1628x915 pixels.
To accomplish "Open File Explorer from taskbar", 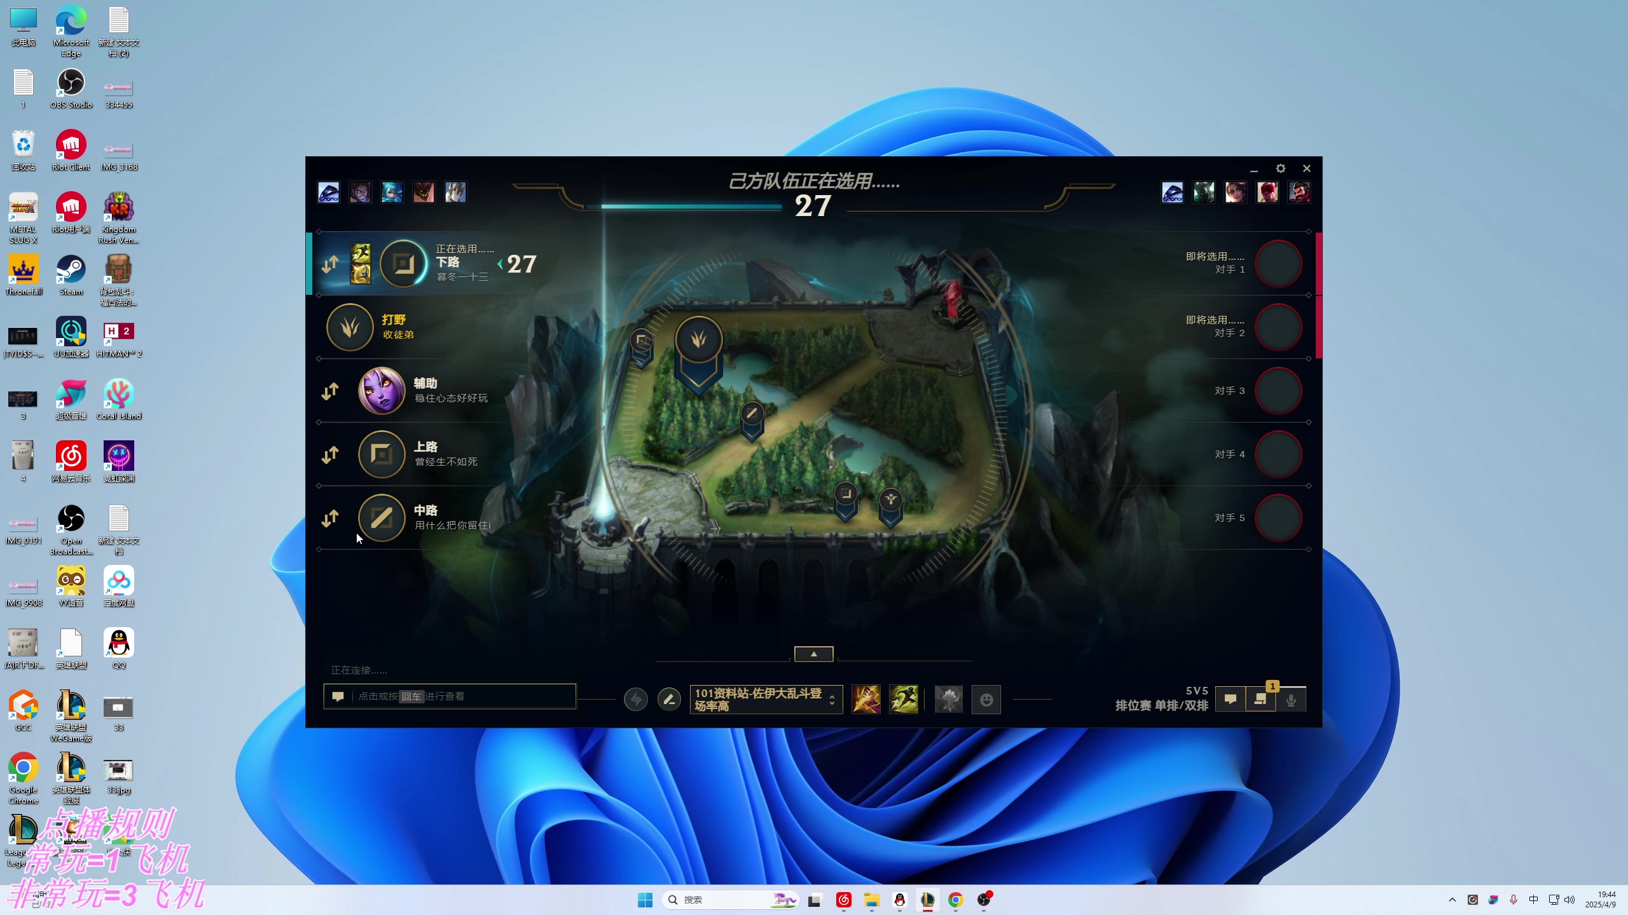I will [871, 900].
